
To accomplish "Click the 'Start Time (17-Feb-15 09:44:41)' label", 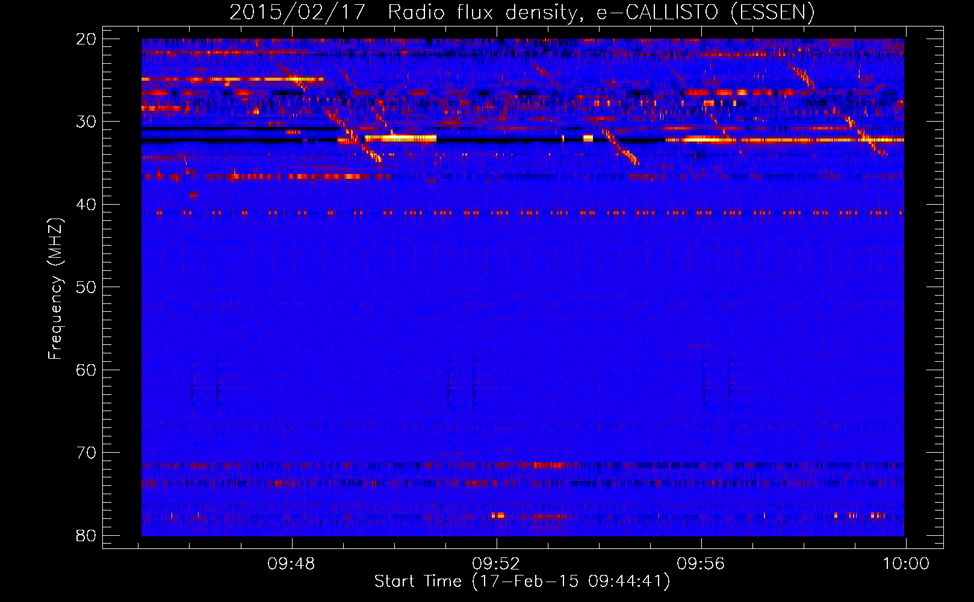I will point(522,582).
